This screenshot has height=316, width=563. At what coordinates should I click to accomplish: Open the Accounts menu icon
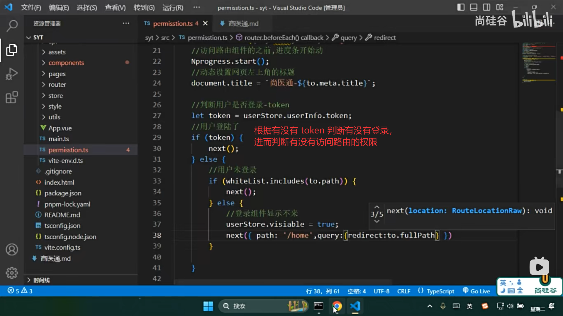click(x=12, y=250)
